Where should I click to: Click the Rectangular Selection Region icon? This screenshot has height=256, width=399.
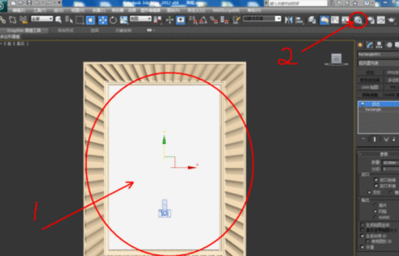point(80,20)
